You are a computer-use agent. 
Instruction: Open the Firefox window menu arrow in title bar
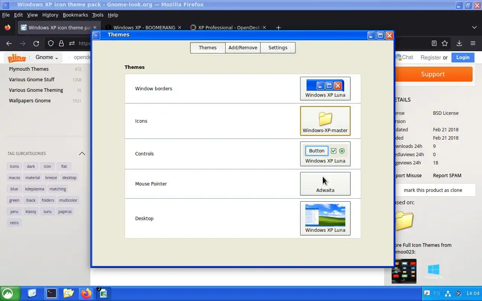click(5, 5)
